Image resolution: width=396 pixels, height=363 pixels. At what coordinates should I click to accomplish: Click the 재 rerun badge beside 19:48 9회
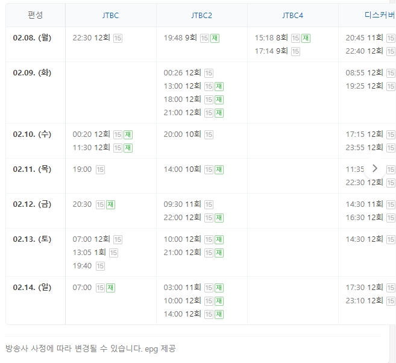[215, 38]
